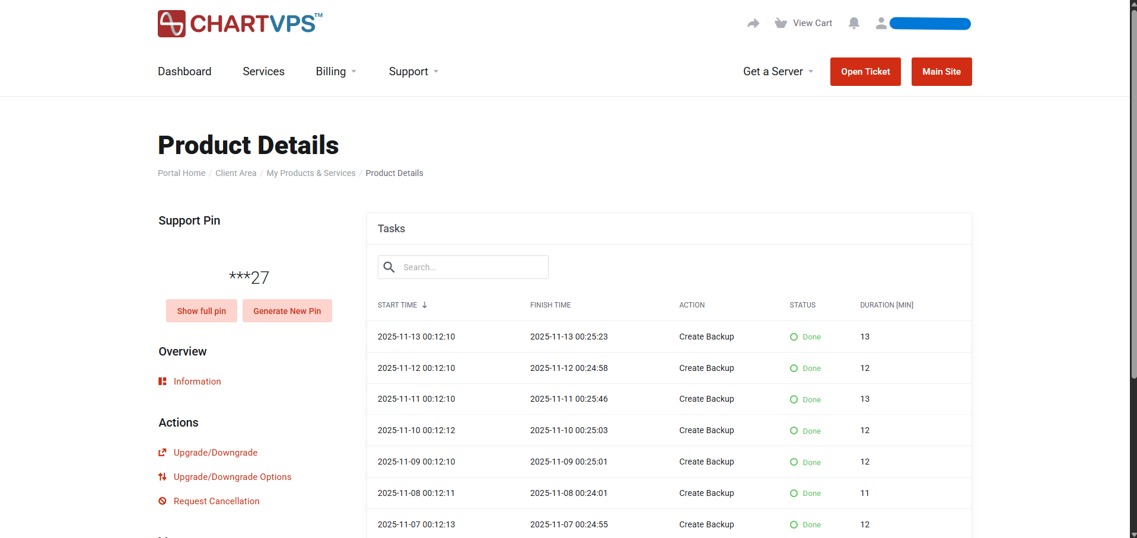Click the shopping cart icon
This screenshot has width=1137, height=538.
tap(781, 23)
